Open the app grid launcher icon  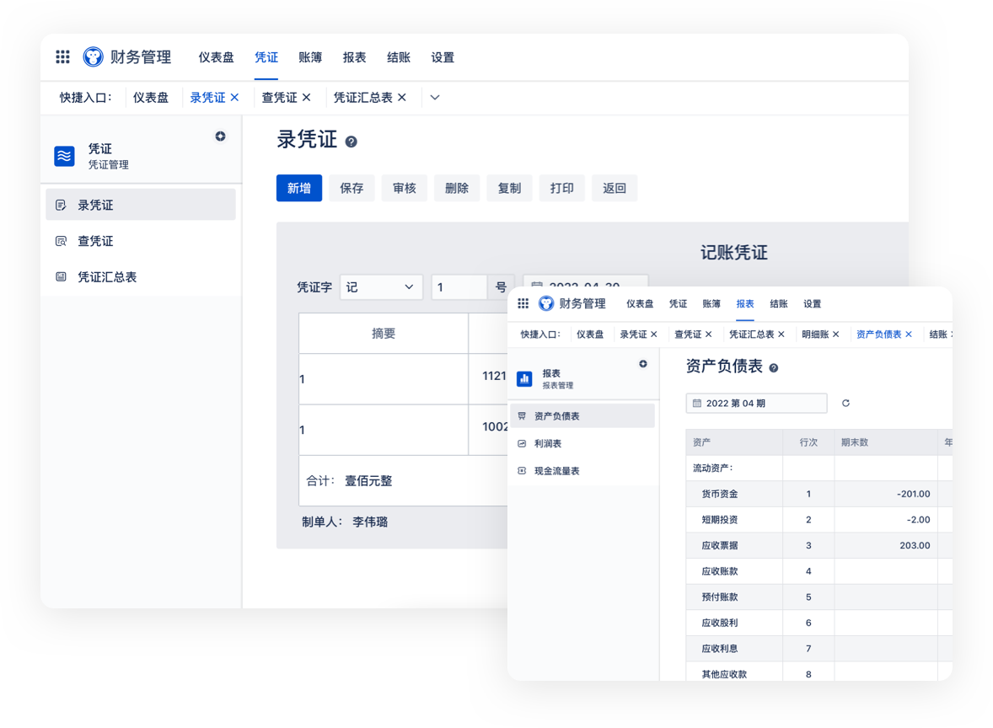(x=62, y=57)
